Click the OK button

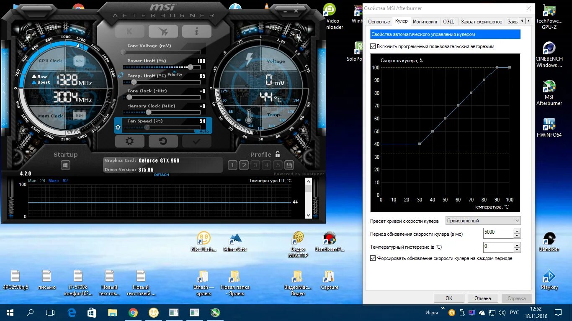tap(449, 298)
